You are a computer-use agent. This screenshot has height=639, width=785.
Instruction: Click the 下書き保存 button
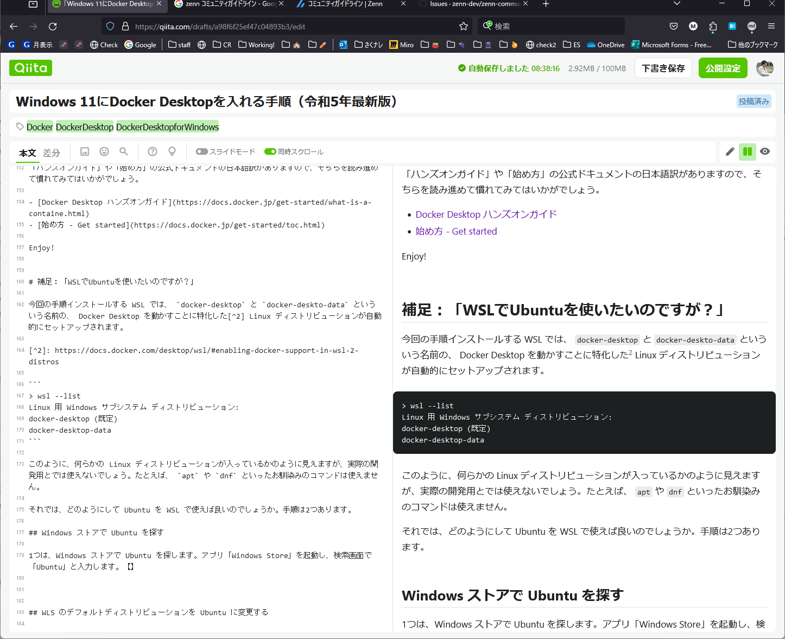click(663, 68)
